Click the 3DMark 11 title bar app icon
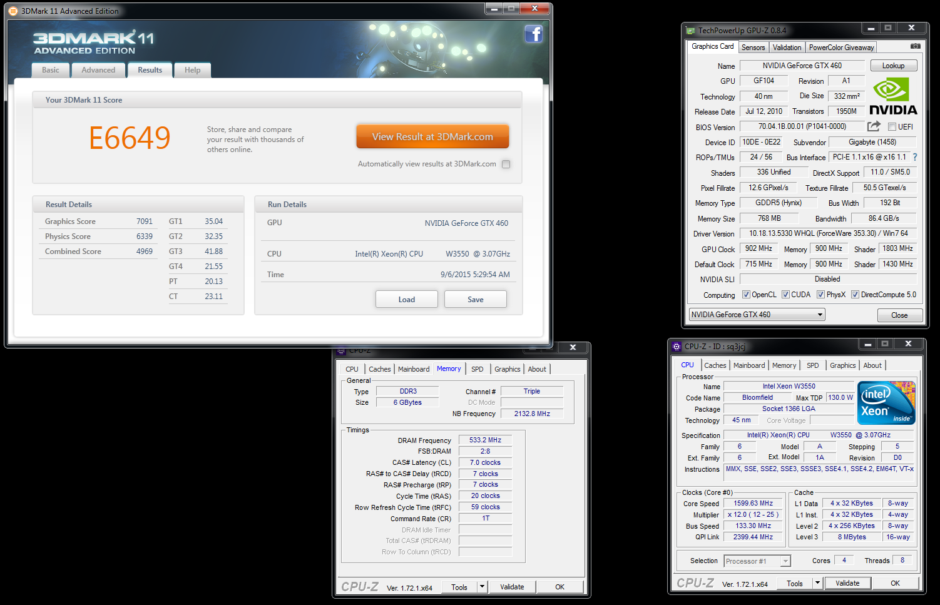Image resolution: width=940 pixels, height=605 pixels. 13,11
